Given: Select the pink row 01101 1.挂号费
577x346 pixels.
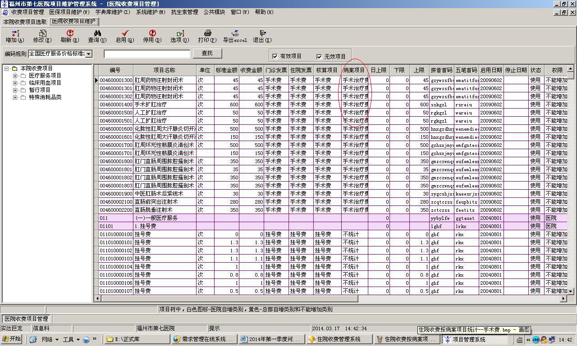Looking at the screenshot, I should (333, 226).
